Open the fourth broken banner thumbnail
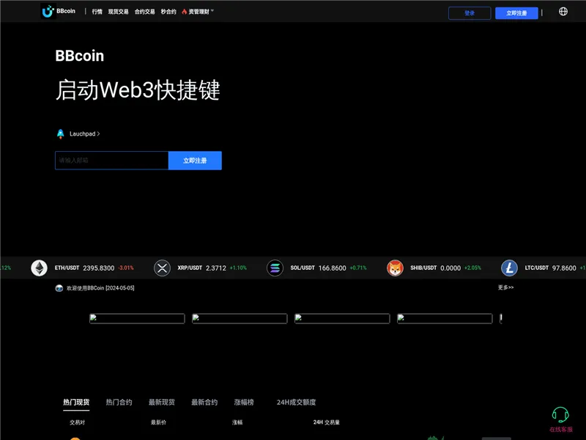The width and height of the screenshot is (586, 440). pyautogui.click(x=445, y=318)
